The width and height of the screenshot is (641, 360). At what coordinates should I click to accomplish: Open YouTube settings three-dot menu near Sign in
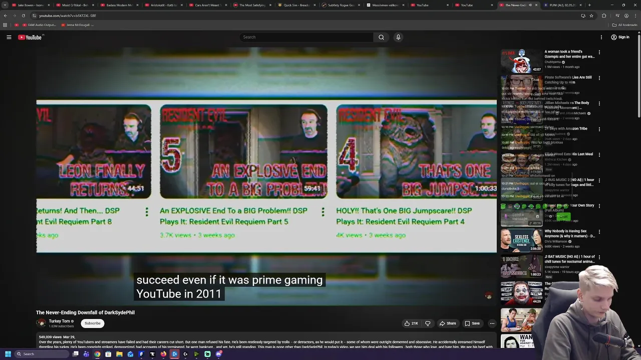601,37
